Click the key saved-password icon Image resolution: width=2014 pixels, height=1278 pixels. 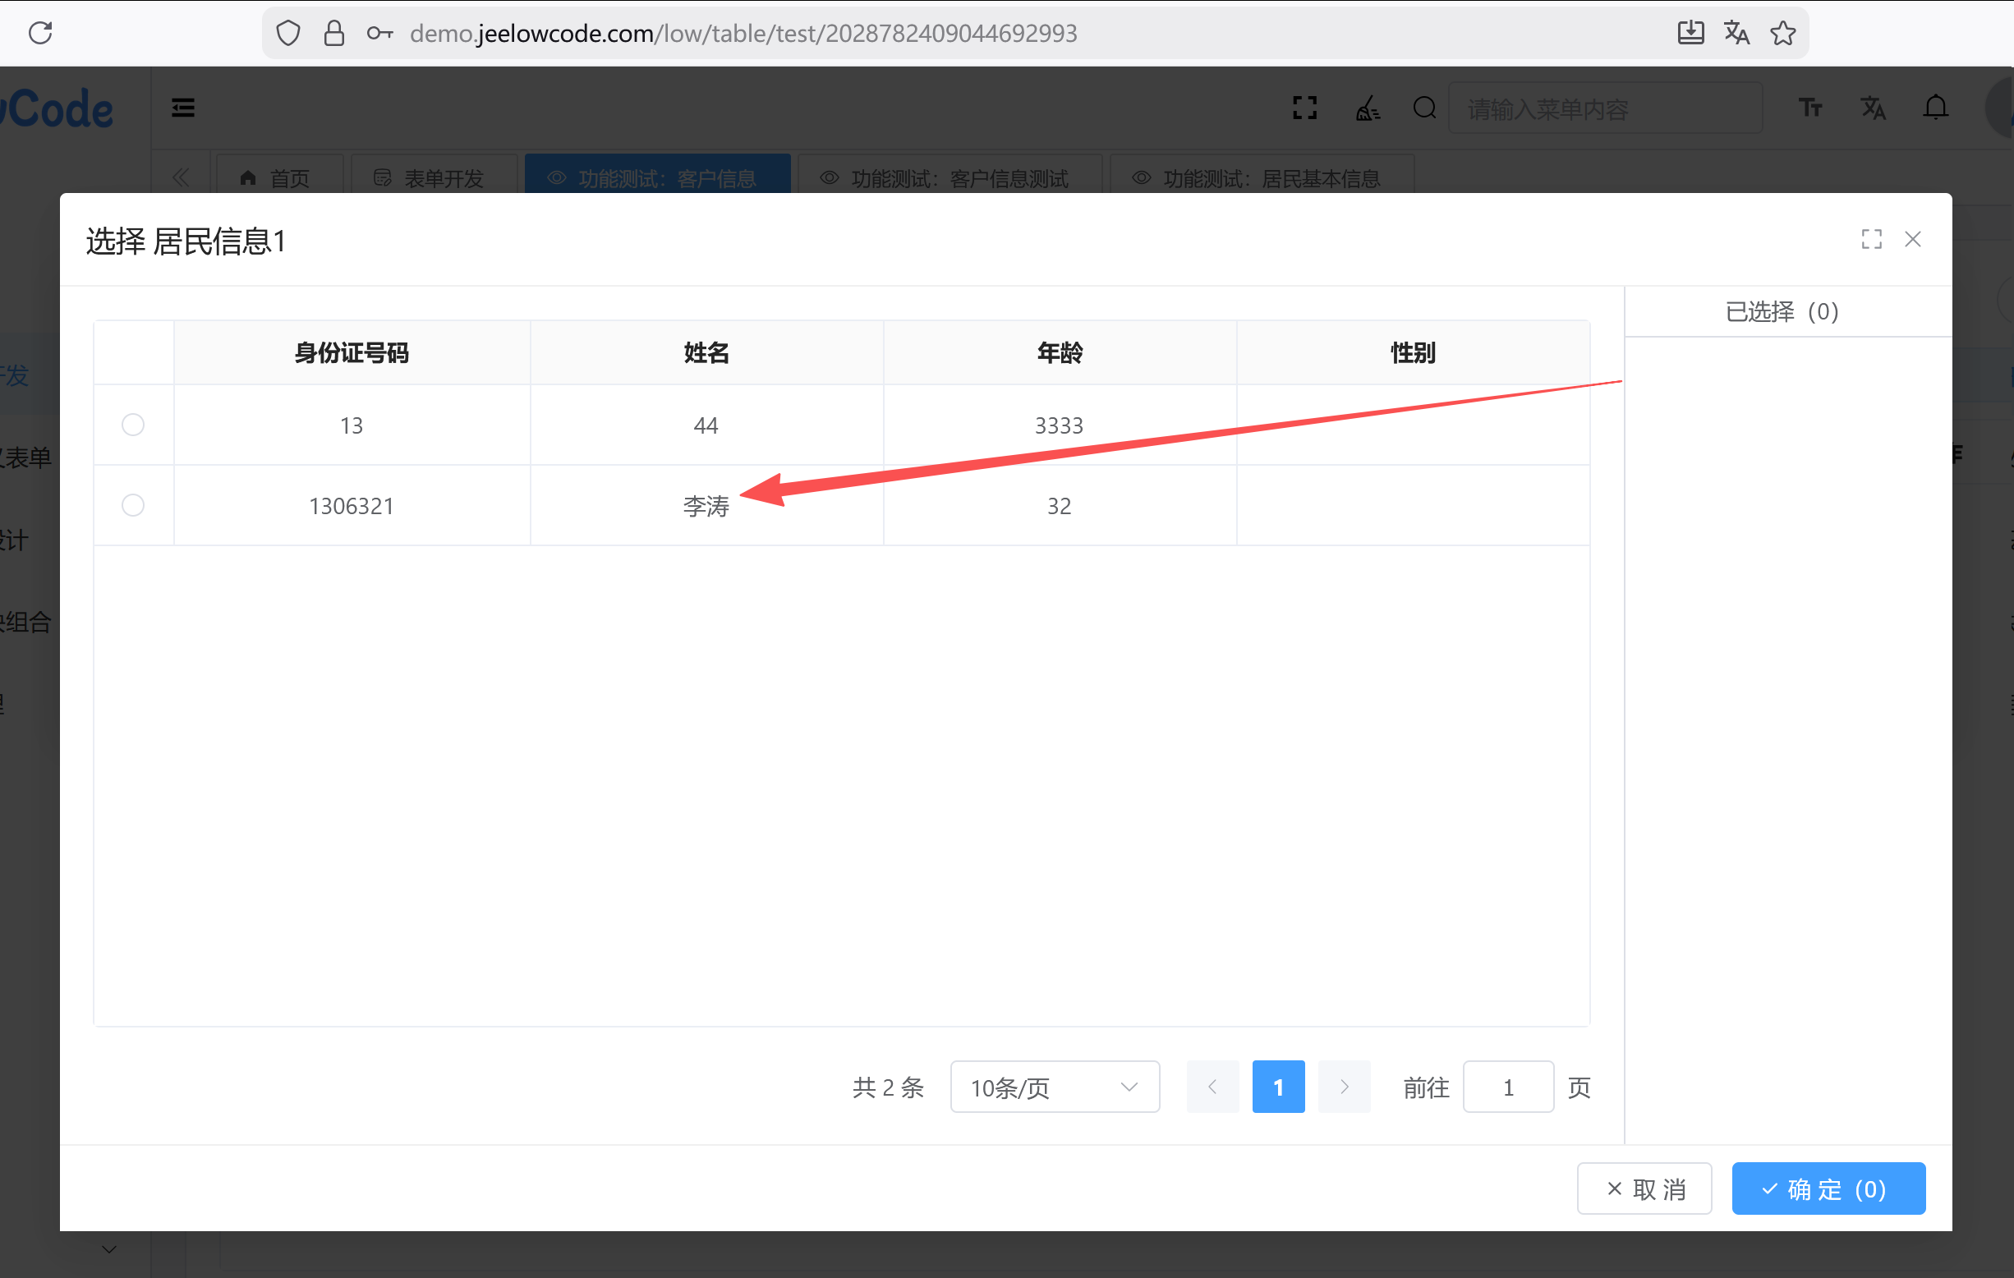click(379, 34)
